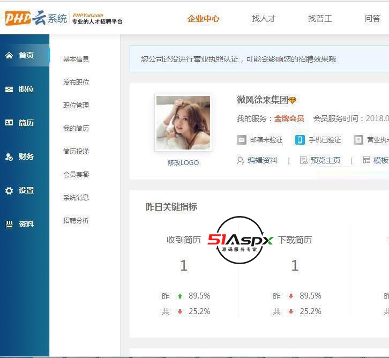
Task: Open 基本信息 submenu link
Action: point(76,59)
